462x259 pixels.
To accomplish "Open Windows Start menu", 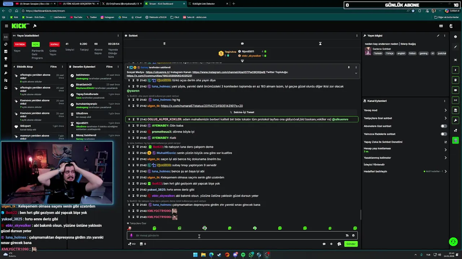I will [x=195, y=255].
